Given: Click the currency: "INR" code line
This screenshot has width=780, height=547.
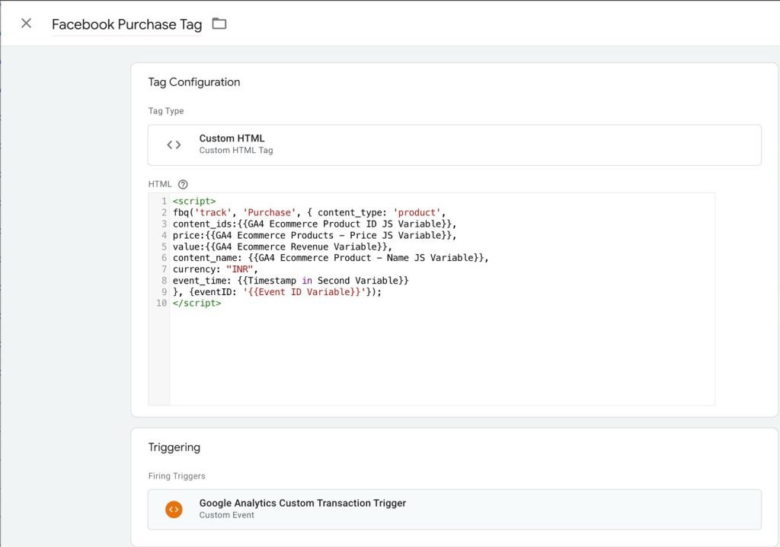Looking at the screenshot, I should coord(216,269).
